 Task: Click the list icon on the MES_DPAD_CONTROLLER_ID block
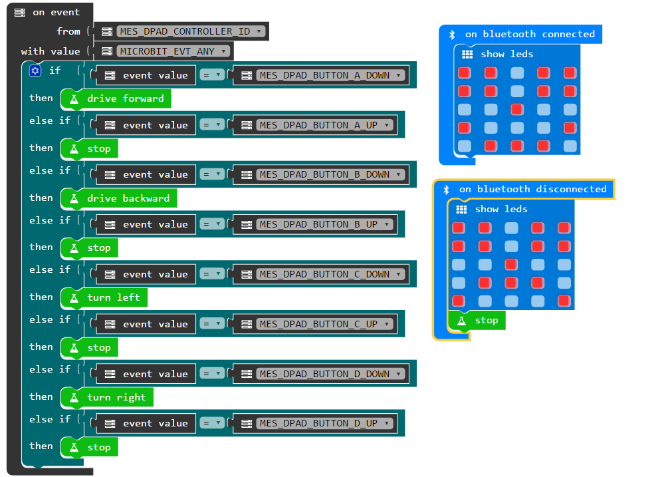[107, 31]
